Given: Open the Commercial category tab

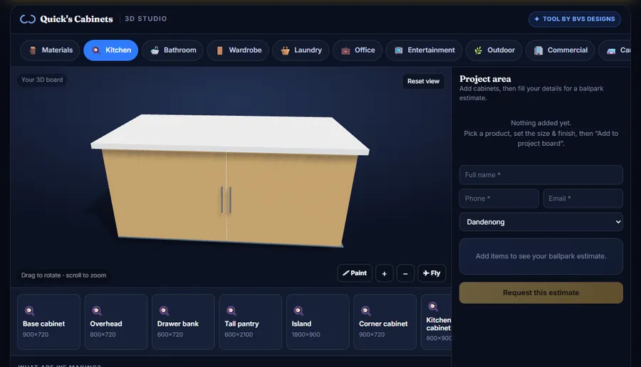Looking at the screenshot, I should 560,50.
